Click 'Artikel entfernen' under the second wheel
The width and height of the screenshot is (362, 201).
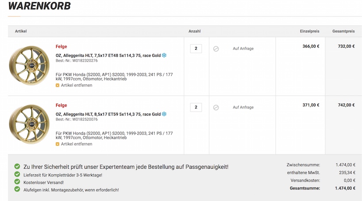(77, 144)
